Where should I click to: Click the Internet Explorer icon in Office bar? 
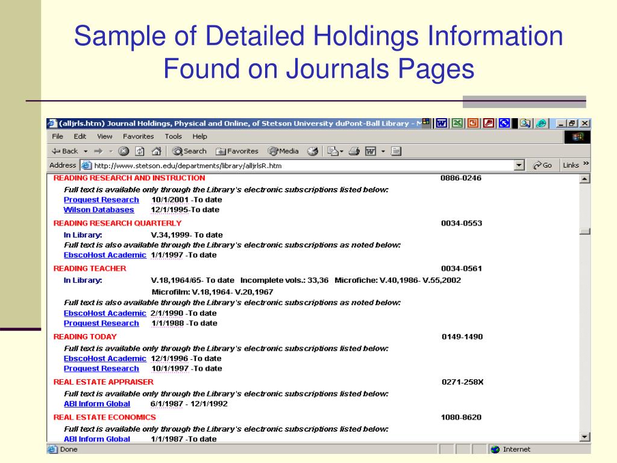542,124
